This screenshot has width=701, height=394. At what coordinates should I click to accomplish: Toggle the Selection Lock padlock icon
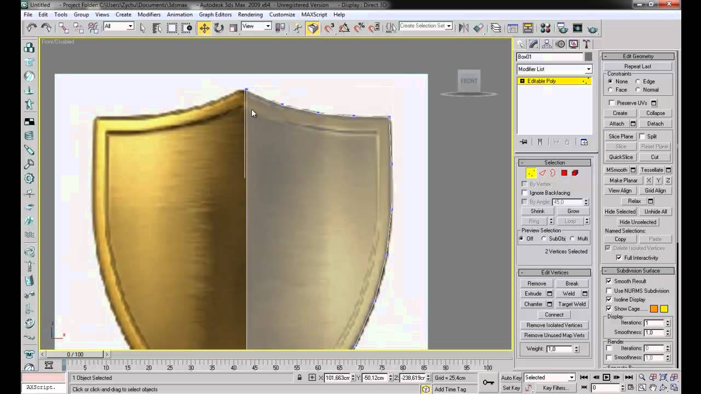[300, 378]
